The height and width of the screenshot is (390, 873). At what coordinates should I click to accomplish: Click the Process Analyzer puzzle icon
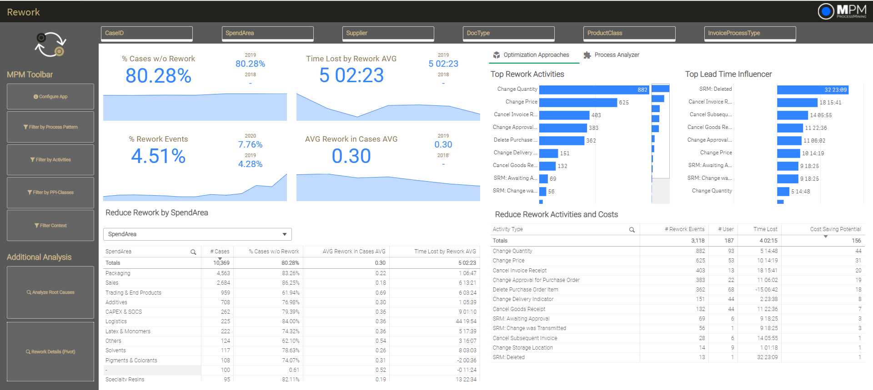point(587,55)
